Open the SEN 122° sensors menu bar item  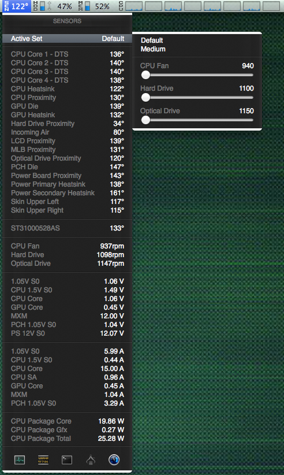(x=17, y=6)
